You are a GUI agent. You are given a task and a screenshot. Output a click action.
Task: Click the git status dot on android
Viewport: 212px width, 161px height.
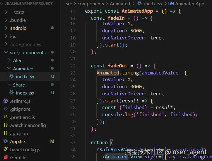point(52,28)
